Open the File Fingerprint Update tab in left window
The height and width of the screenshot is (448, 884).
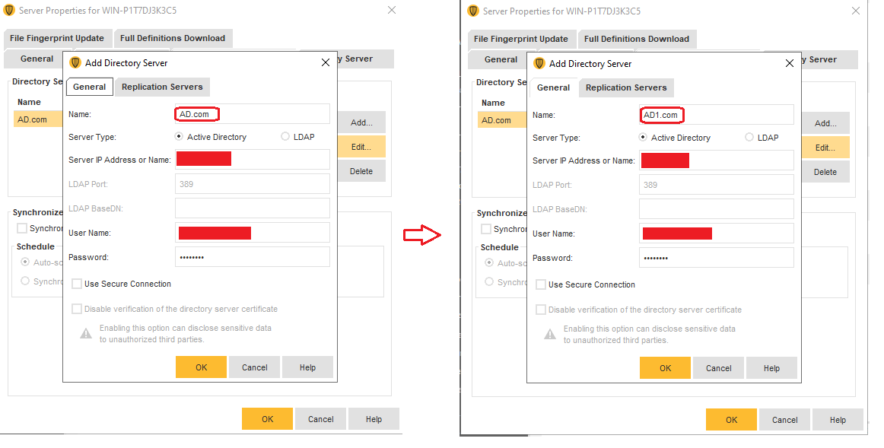[x=57, y=38]
